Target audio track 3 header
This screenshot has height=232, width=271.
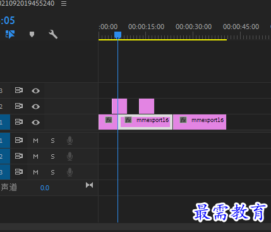tap(5, 172)
